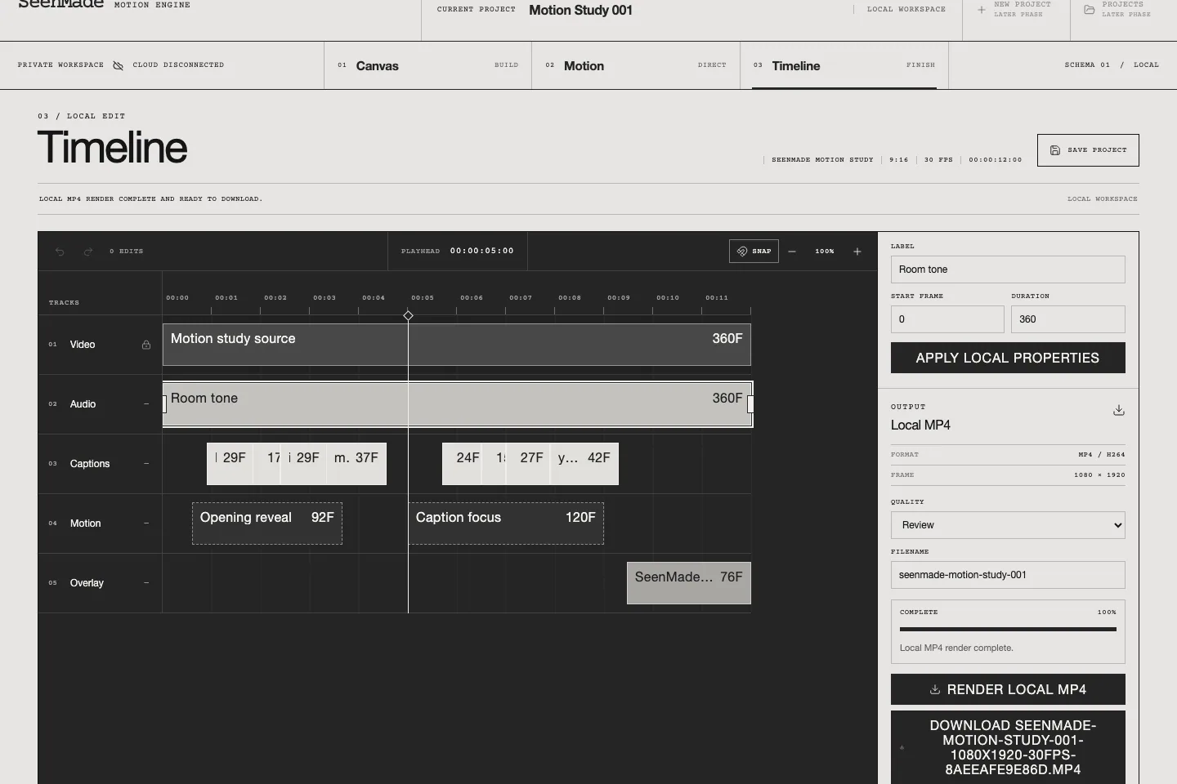Select the Motion study source clip
The image size is (1177, 784).
point(456,345)
